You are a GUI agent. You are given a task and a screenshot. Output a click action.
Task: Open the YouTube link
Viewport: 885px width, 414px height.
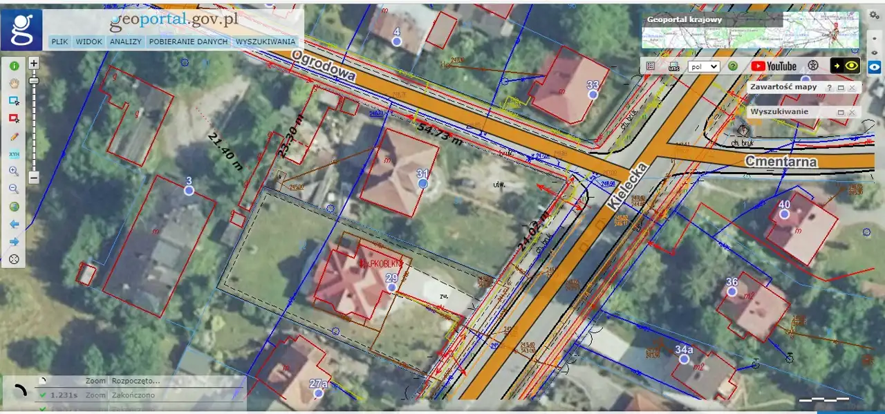pos(774,66)
